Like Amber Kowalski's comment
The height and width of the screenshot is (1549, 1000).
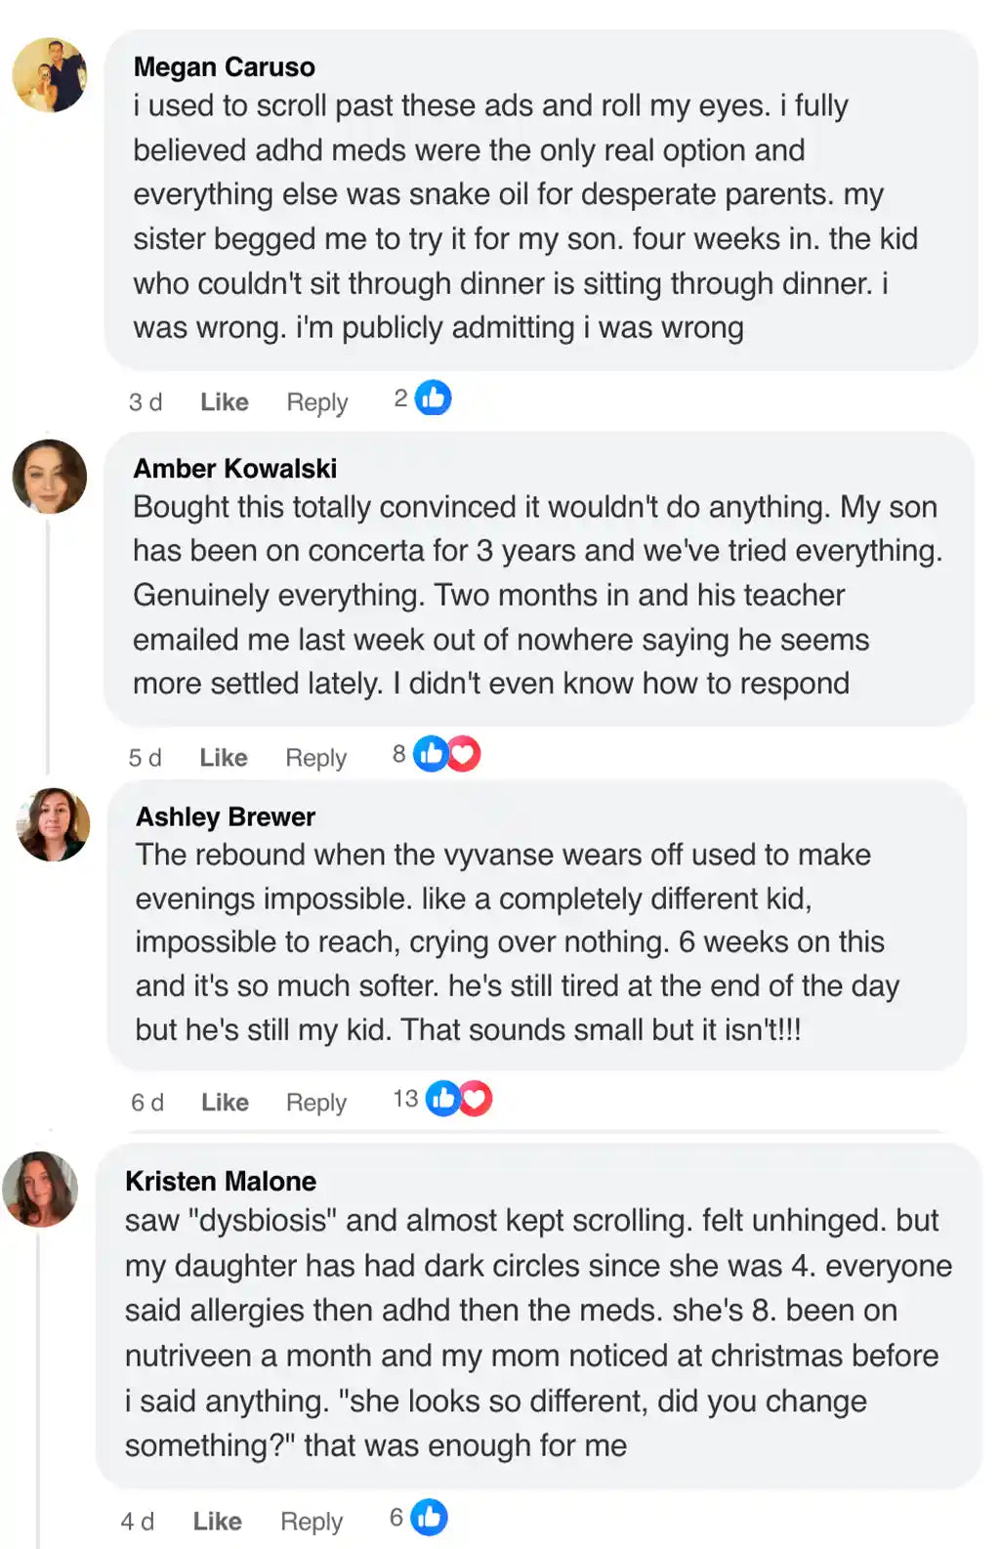(224, 758)
